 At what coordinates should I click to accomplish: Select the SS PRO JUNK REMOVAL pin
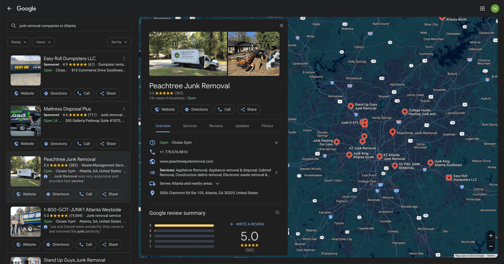point(395,165)
